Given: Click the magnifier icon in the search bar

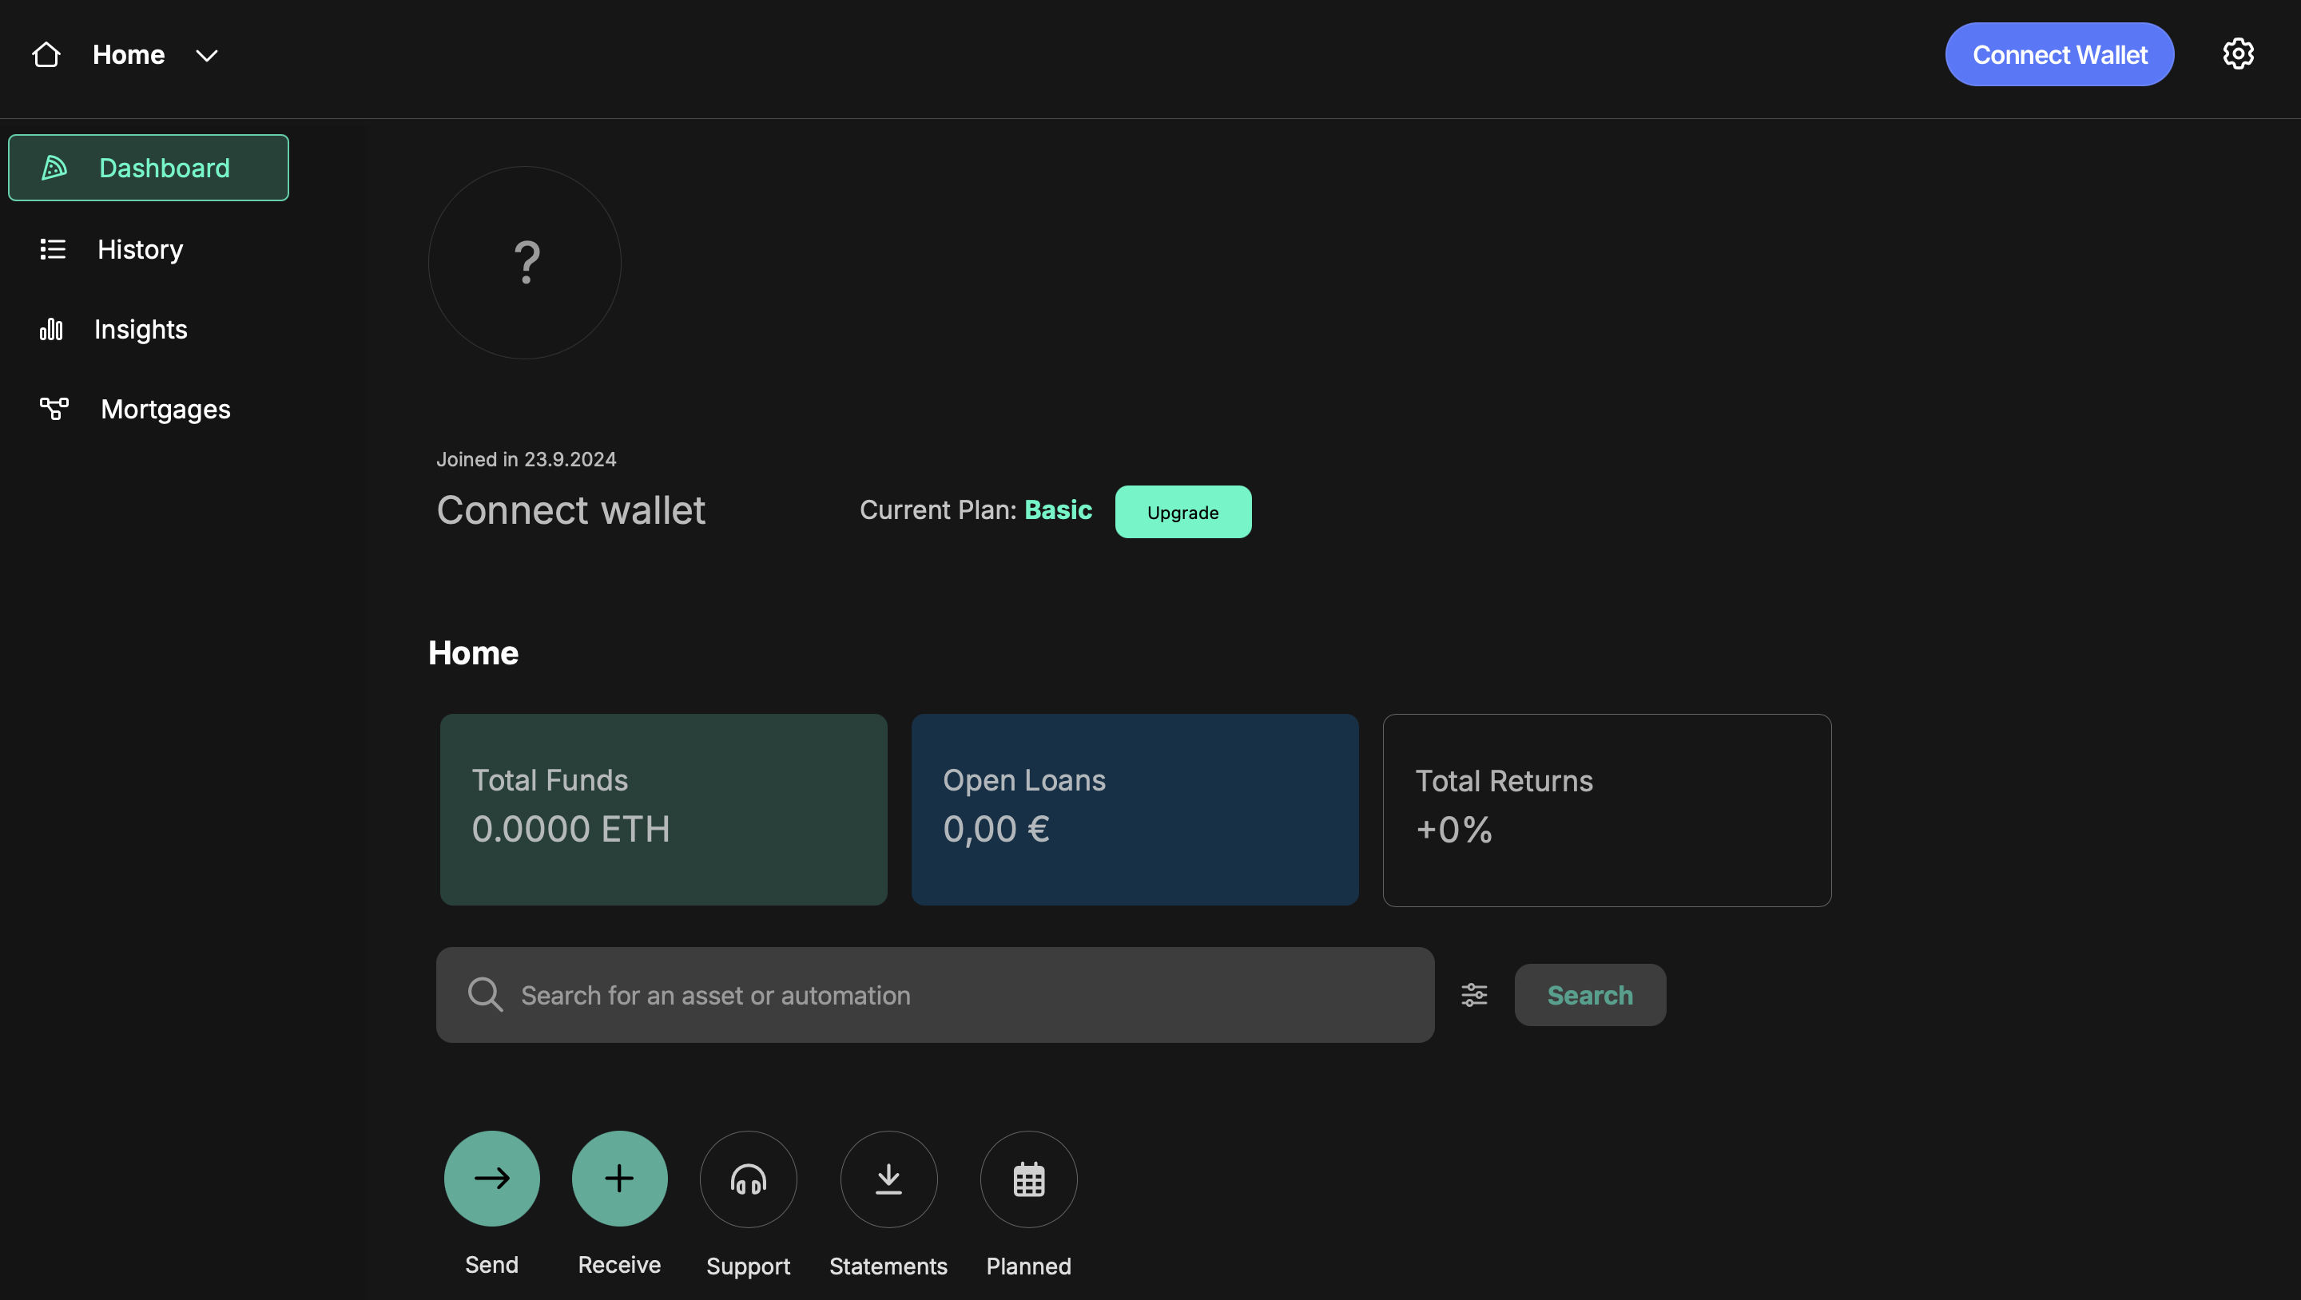Looking at the screenshot, I should tap(485, 995).
